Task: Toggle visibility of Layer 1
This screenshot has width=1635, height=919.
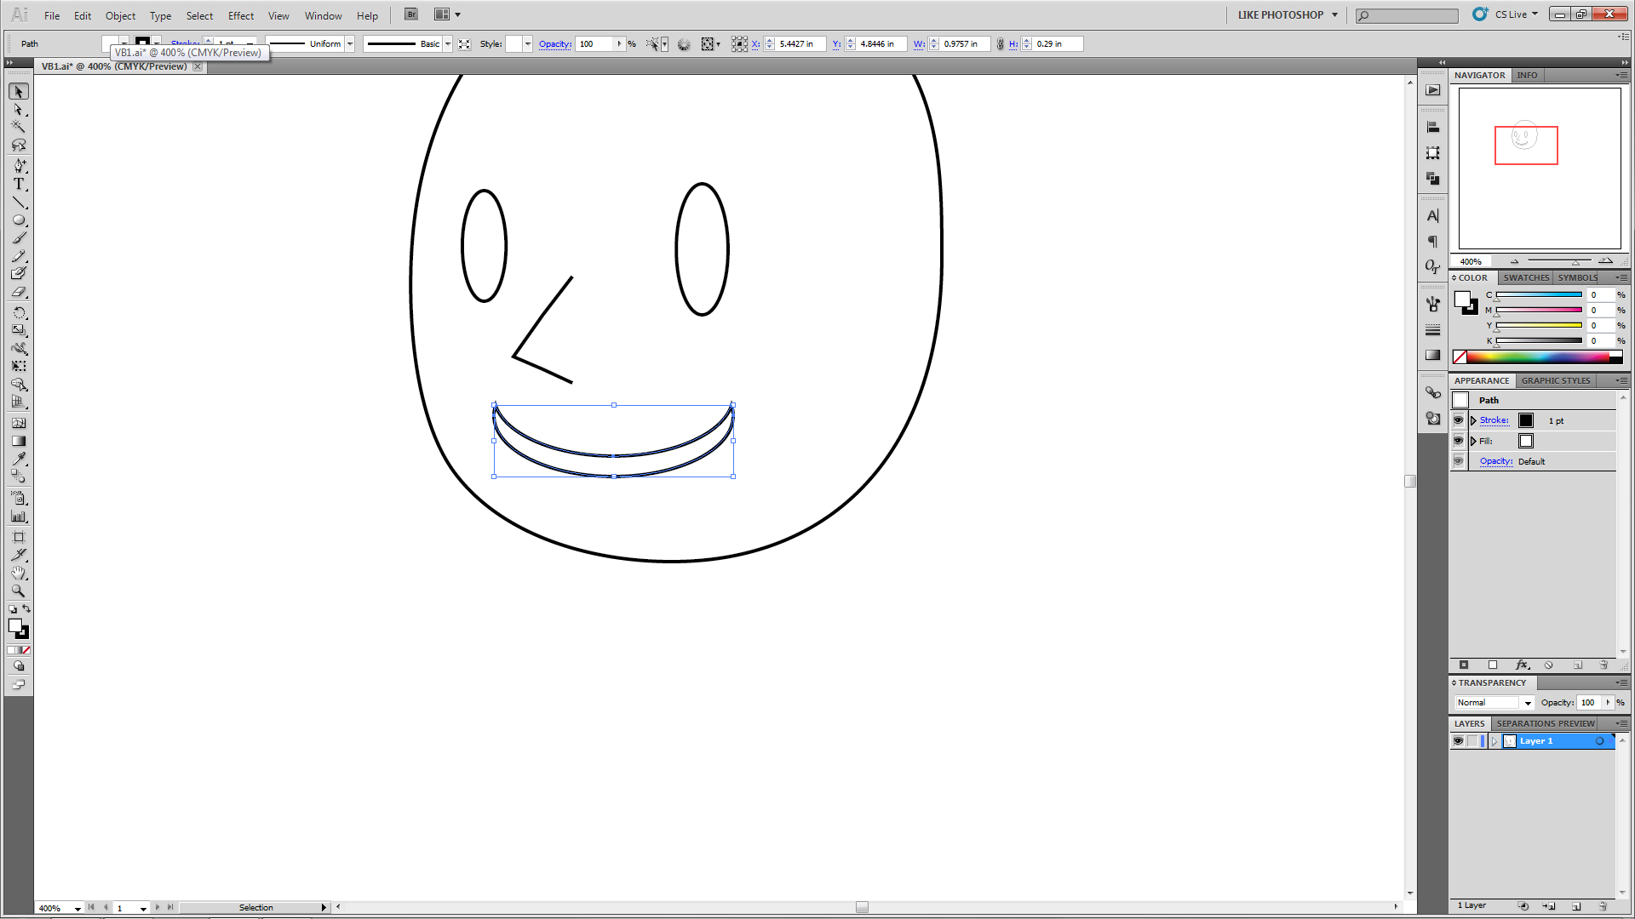Action: 1458,741
